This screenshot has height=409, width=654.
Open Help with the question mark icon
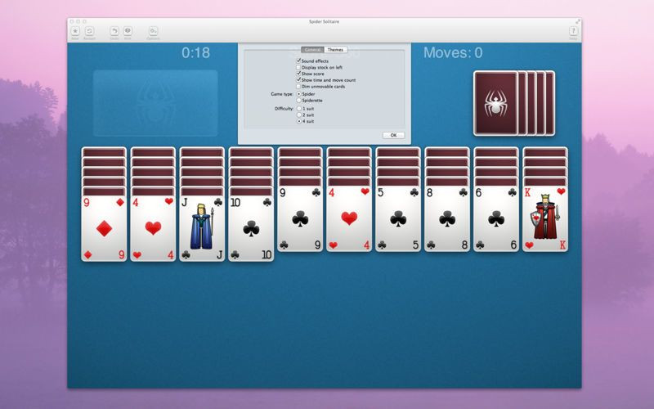coord(573,31)
